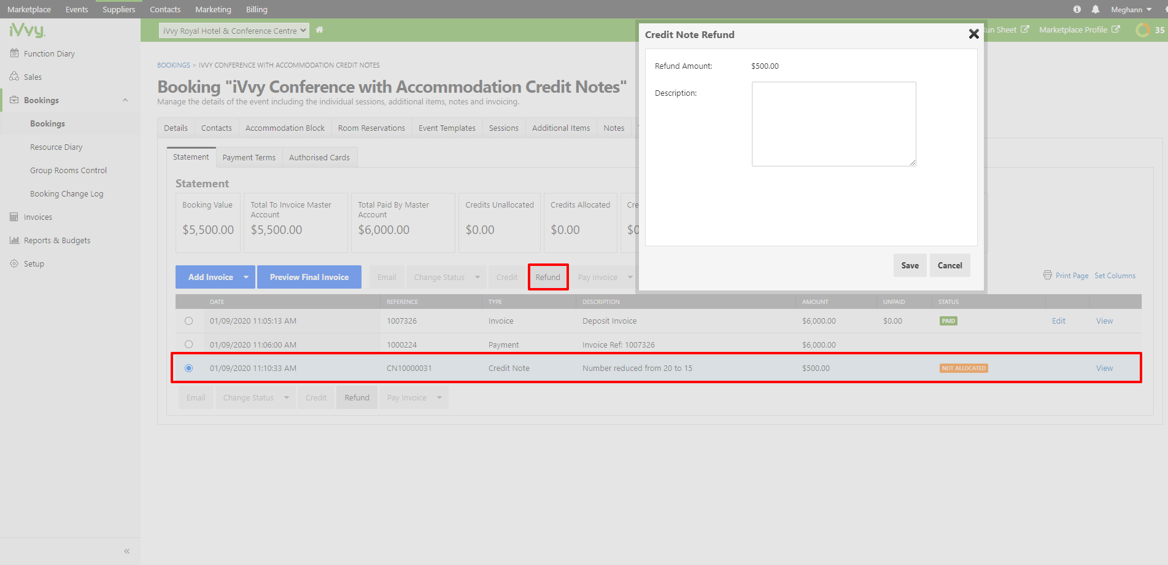
Task: Click the Function Diary calendar icon
Action: click(14, 53)
